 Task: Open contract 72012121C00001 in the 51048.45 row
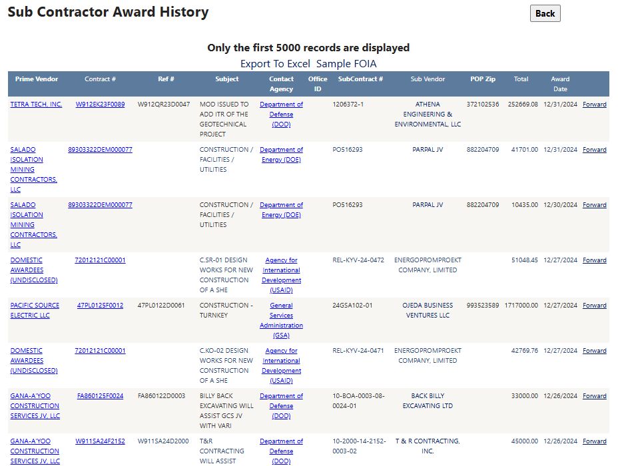(x=100, y=260)
